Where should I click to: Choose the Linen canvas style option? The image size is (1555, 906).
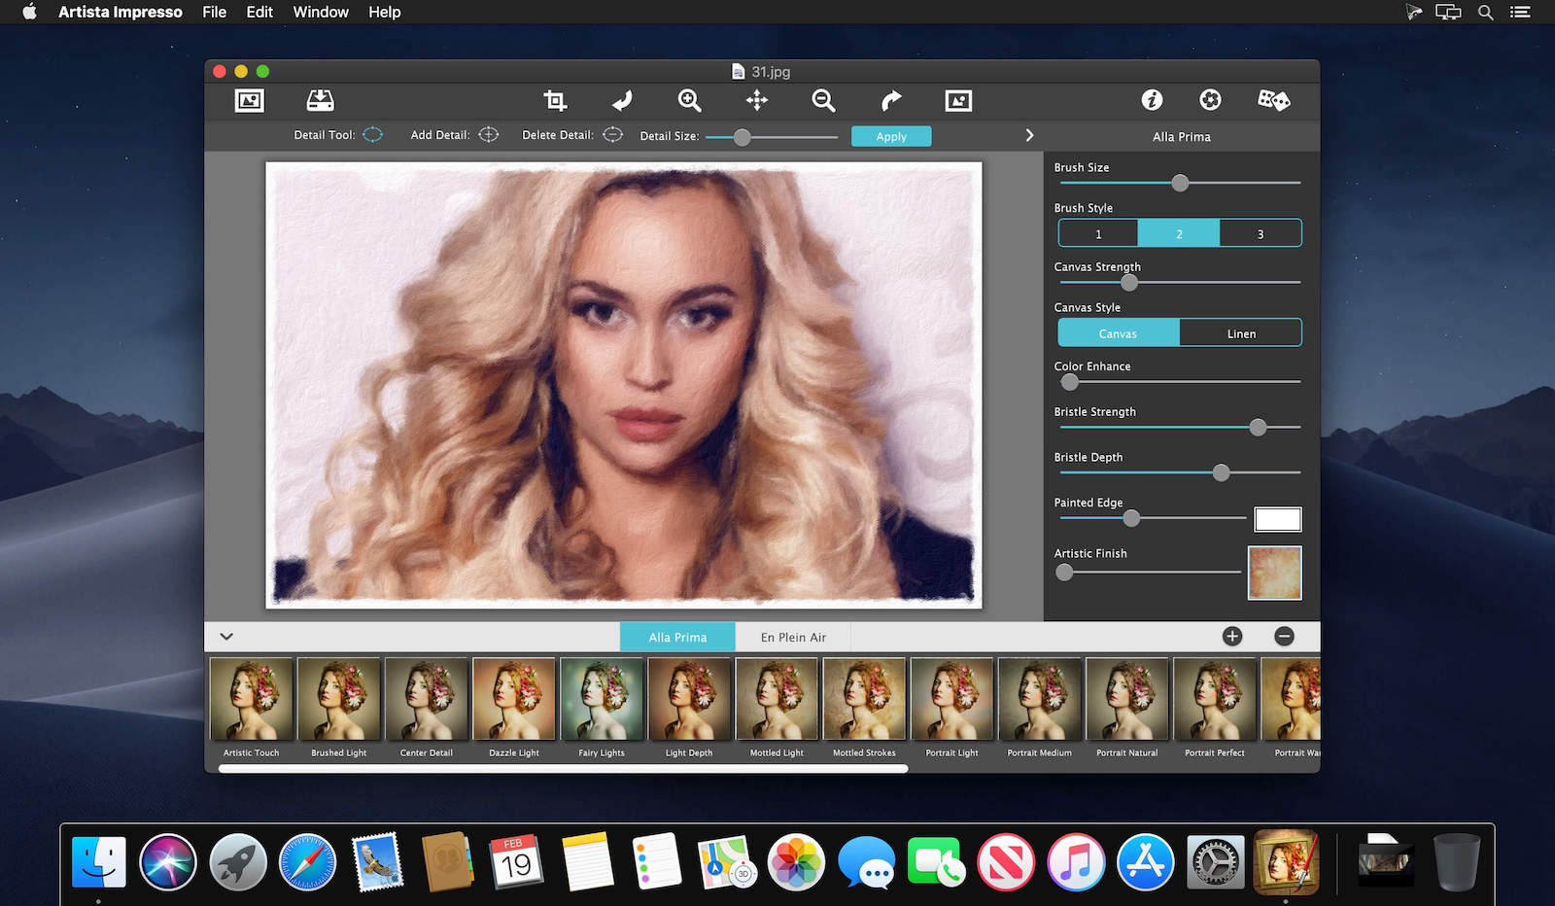[1241, 332]
